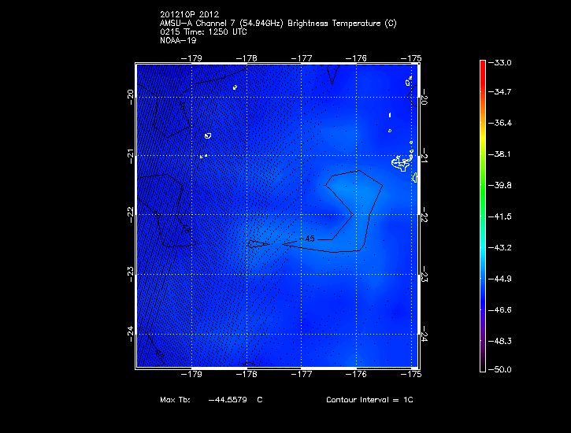Select the -33.0 color bar label
Screen dimensions: 571x433
click(501, 62)
